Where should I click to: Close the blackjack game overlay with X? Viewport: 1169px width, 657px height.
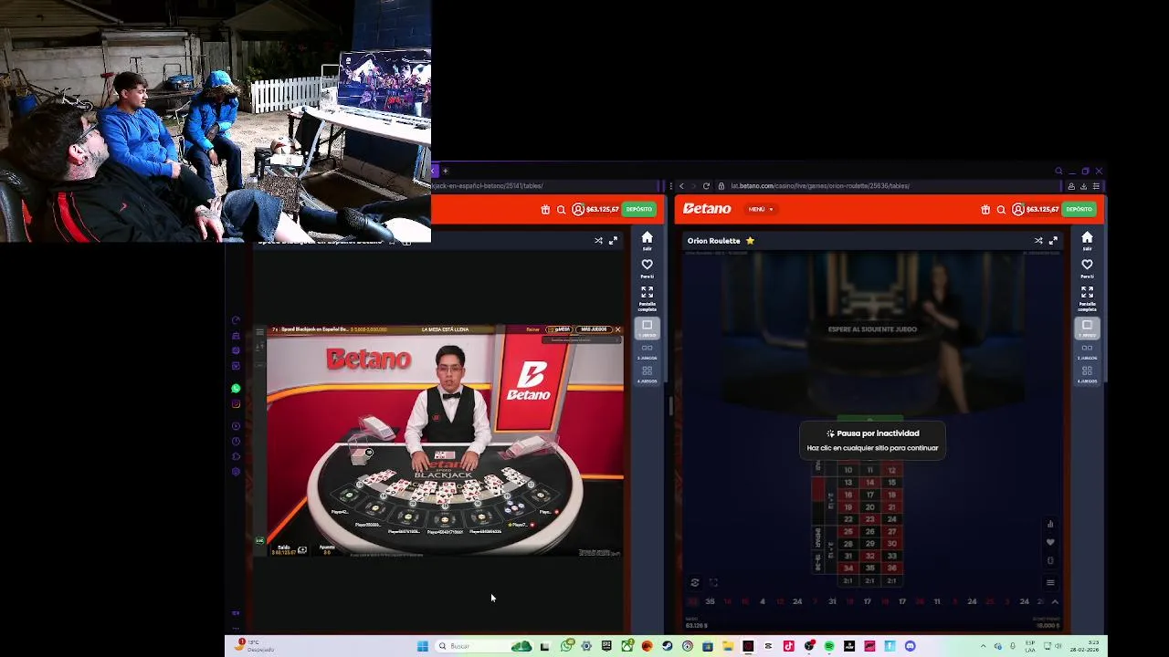617,329
